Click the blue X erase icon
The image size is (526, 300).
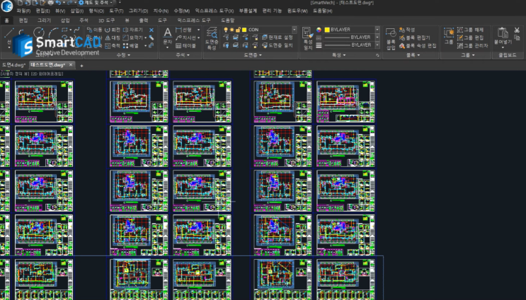151,30
